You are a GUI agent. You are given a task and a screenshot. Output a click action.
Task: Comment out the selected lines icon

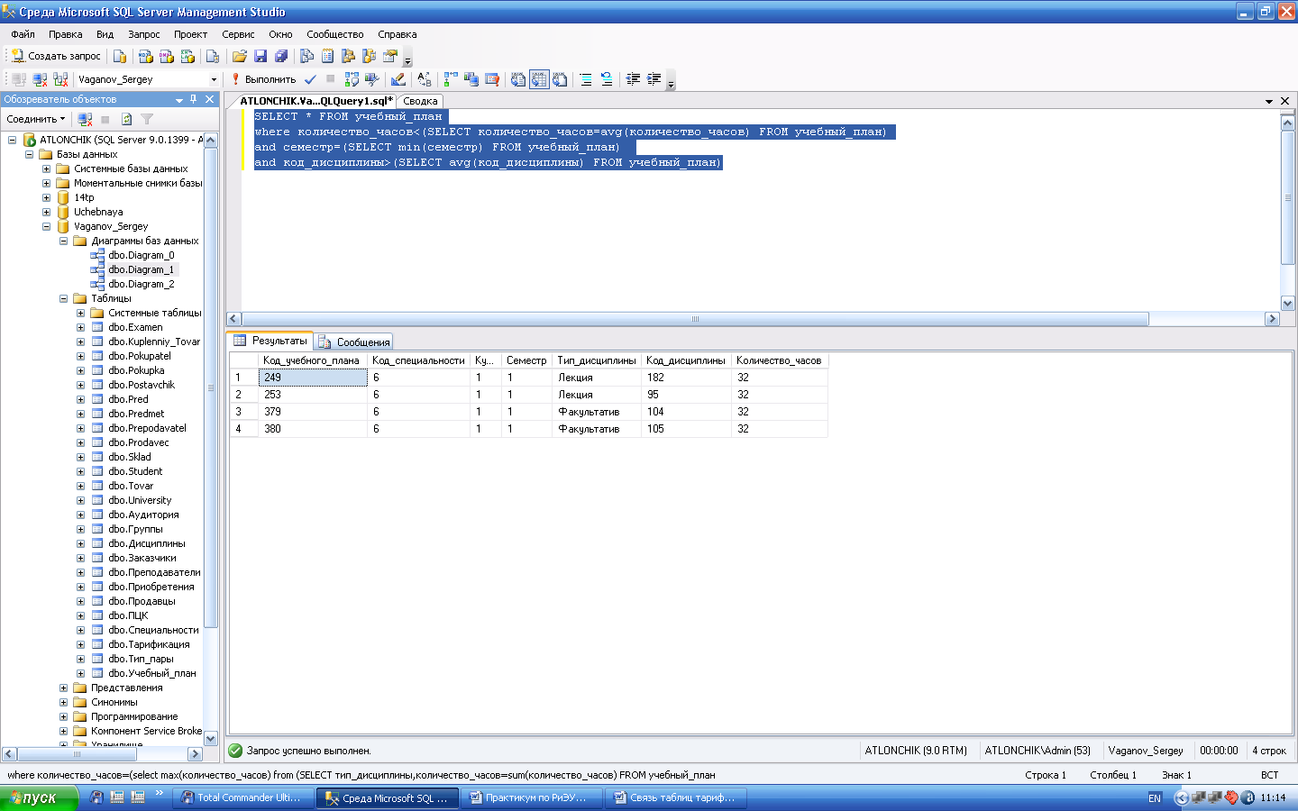tap(586, 79)
